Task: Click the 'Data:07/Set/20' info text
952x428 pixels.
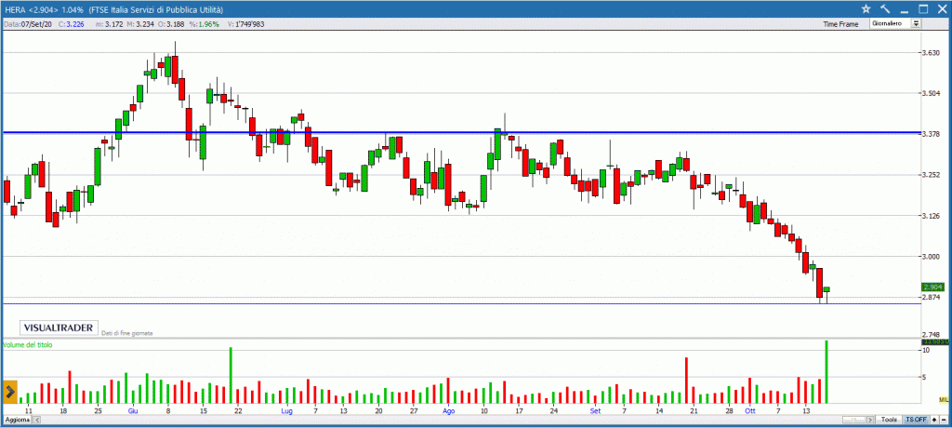Action: click(29, 24)
